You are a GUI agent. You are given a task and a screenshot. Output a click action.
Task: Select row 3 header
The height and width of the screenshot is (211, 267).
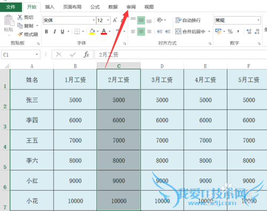(5, 120)
